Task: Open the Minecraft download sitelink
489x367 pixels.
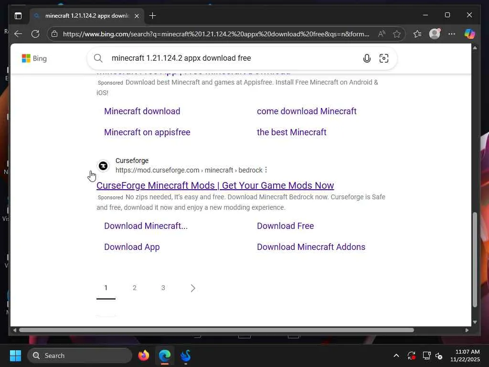Action: pos(142,111)
